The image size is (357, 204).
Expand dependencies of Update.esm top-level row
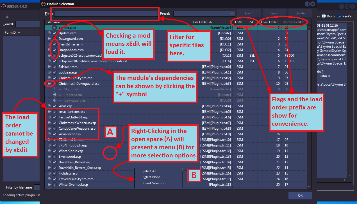[49, 33]
